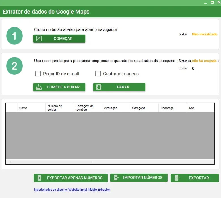Click the table's horizontal scrollbar
The image size is (221, 198).
click(x=51, y=162)
